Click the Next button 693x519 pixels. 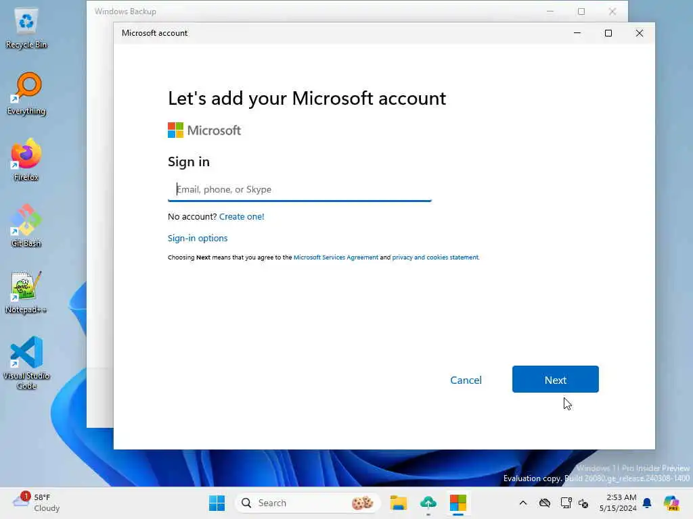pyautogui.click(x=556, y=379)
